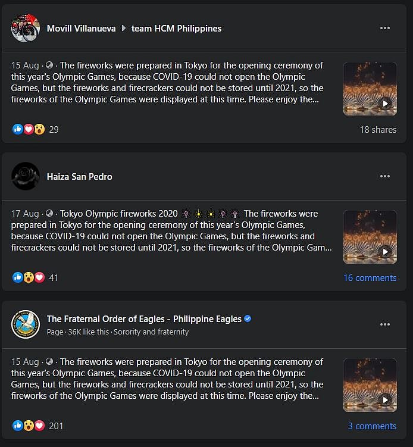Open options menu on Haiza San Pedro's post
This screenshot has height=447, width=413.
click(385, 176)
